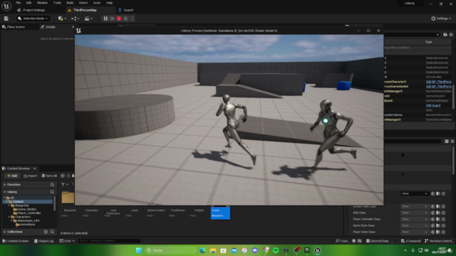Click the green Add button in Content Browser

coord(12,176)
